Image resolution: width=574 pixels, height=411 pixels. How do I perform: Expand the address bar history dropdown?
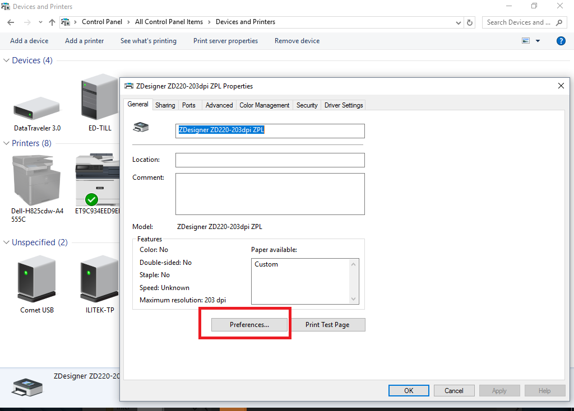click(459, 22)
